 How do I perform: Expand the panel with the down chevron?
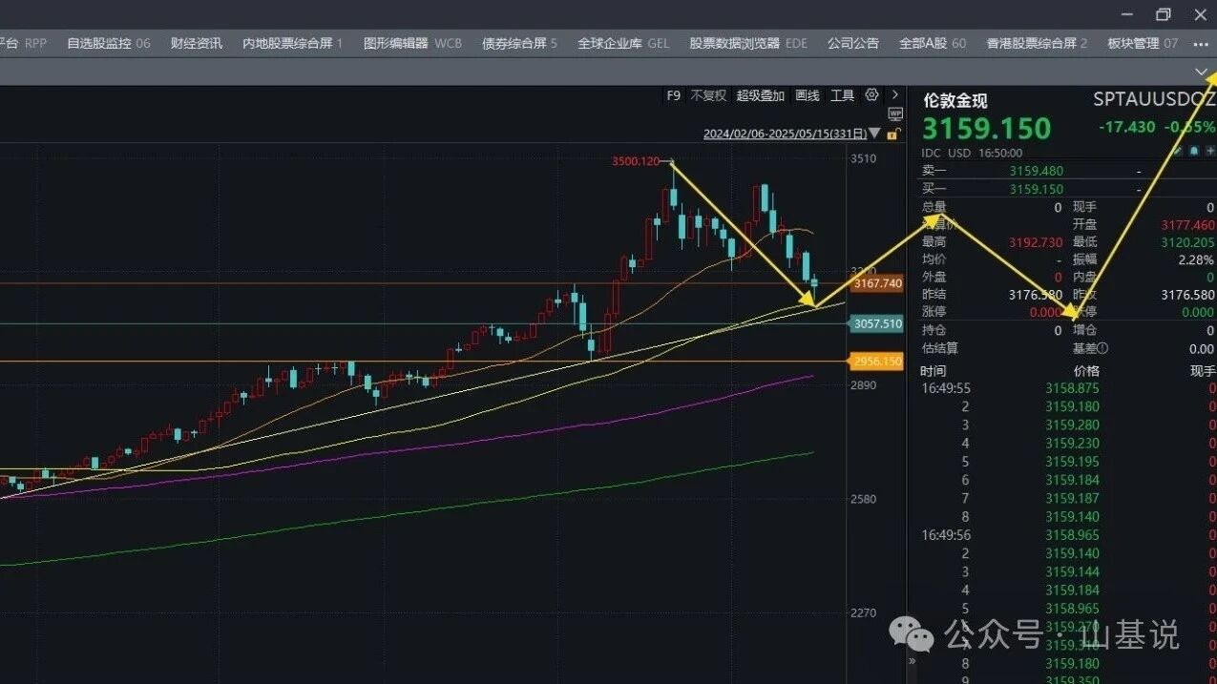[x=1201, y=72]
